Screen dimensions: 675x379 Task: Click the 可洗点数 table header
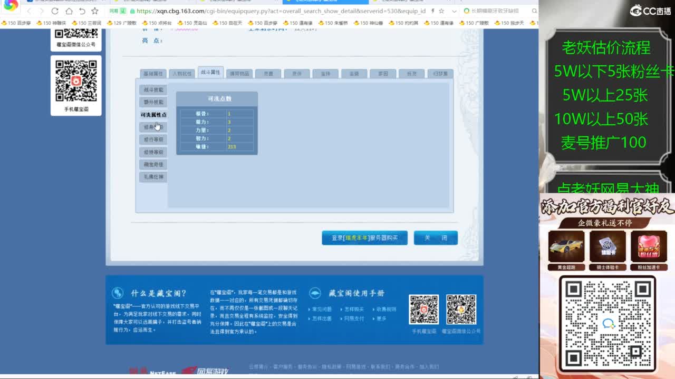click(217, 99)
